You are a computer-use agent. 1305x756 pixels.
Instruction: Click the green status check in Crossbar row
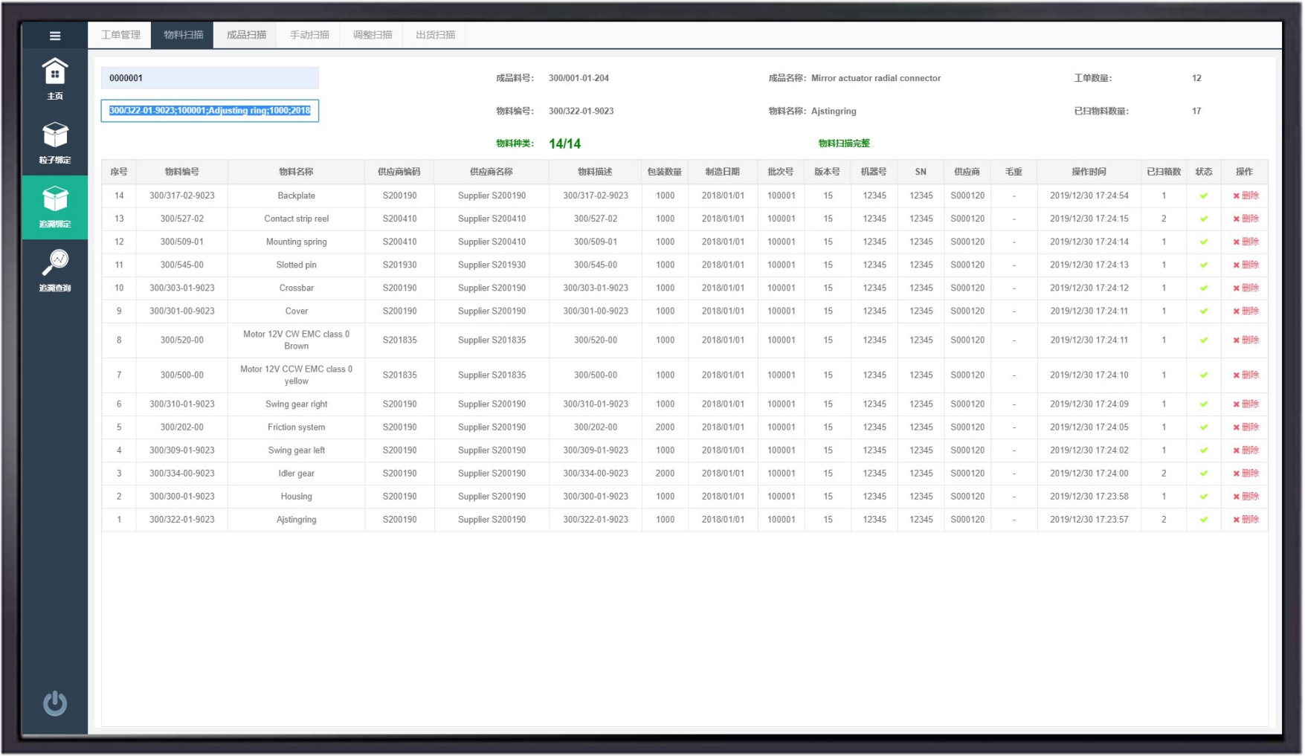1204,288
